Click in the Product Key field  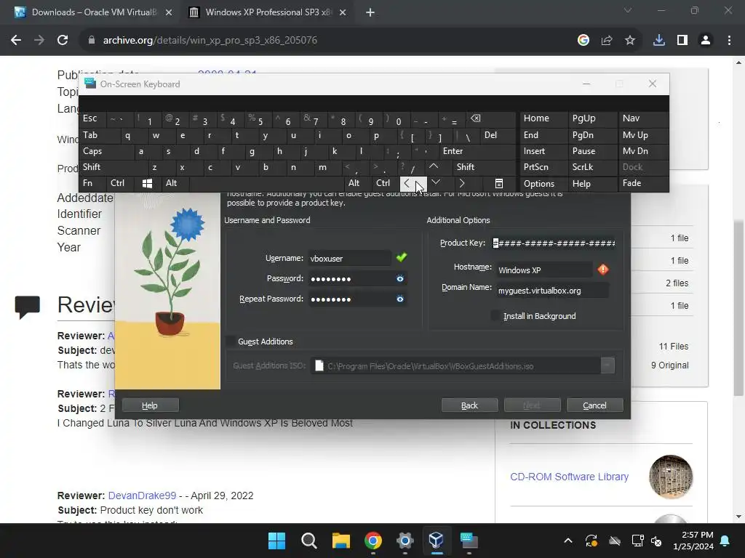(x=554, y=243)
